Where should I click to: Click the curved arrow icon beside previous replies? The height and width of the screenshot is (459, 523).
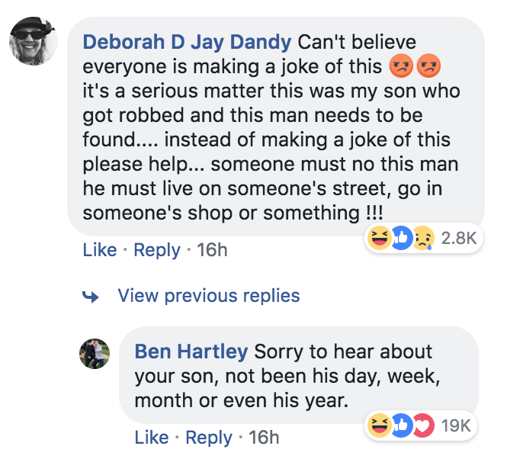click(x=91, y=297)
